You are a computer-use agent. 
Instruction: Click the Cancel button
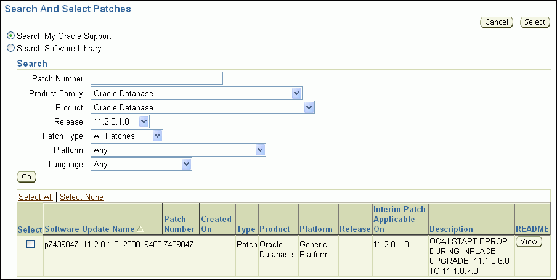coord(496,22)
